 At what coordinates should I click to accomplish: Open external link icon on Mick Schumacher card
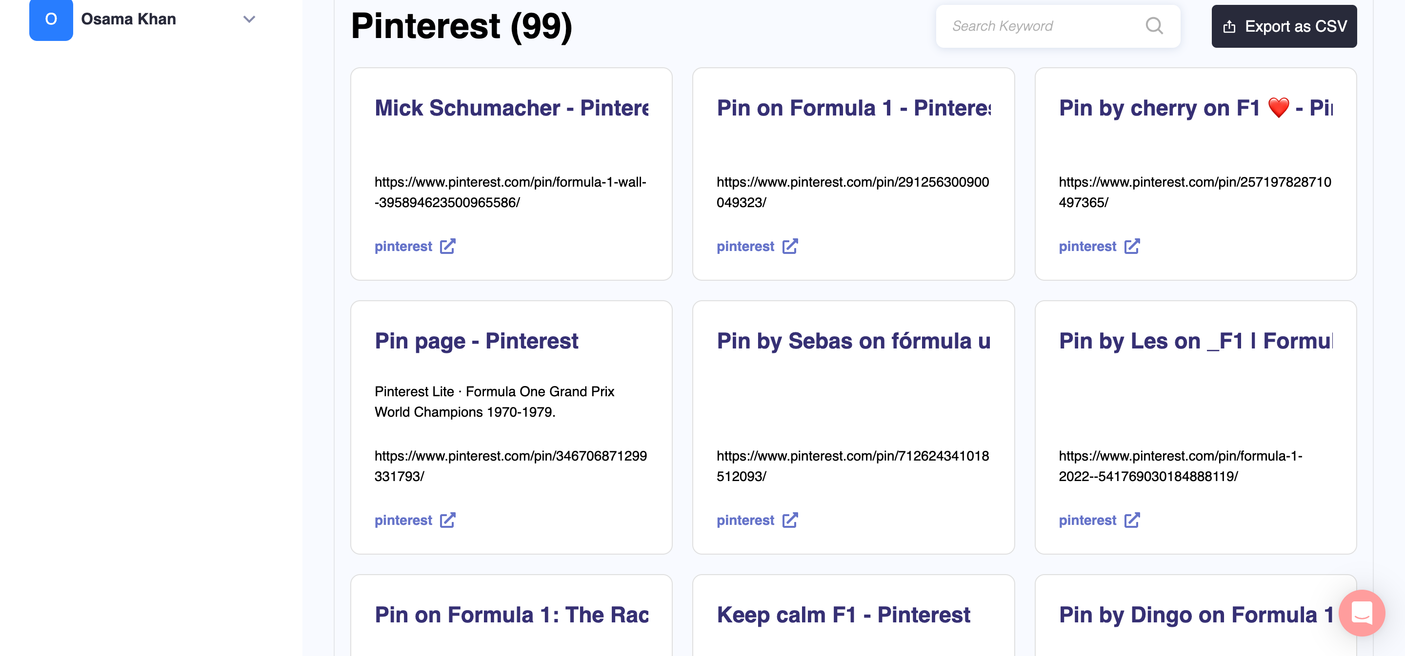tap(447, 246)
